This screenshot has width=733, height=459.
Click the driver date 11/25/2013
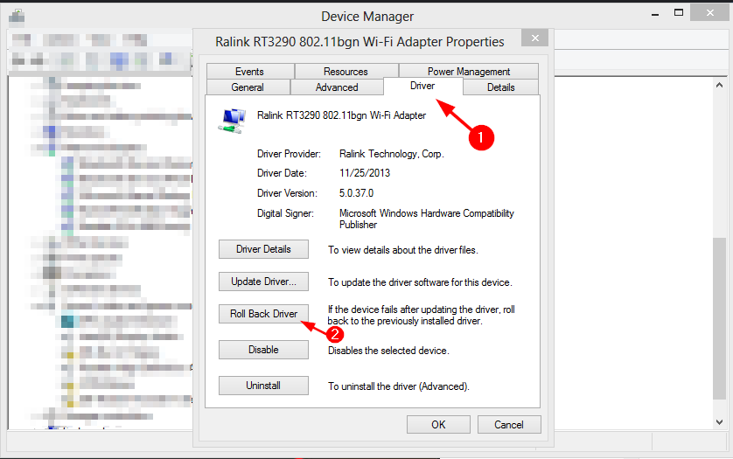point(365,173)
